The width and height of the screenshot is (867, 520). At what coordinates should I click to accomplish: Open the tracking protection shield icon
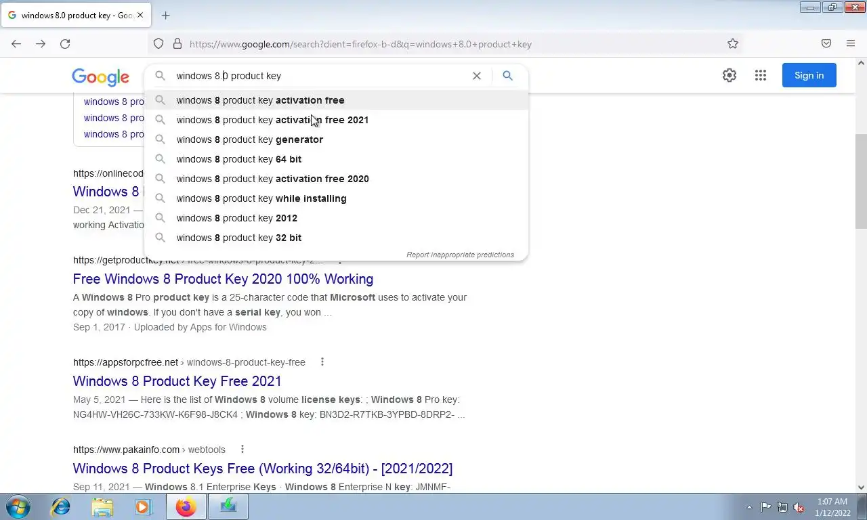click(158, 44)
